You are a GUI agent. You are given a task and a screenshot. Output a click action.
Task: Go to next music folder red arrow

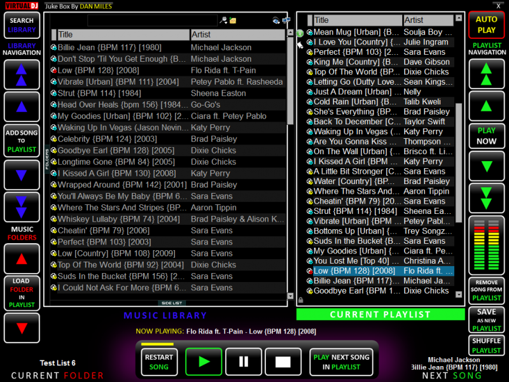[x=22, y=328]
